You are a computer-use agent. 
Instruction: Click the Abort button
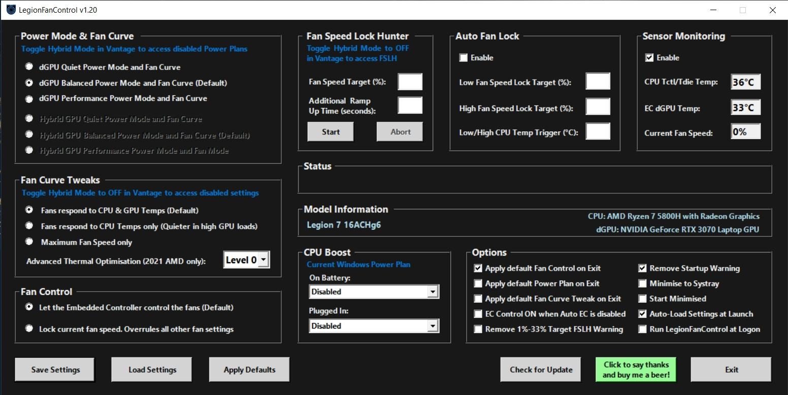(401, 132)
